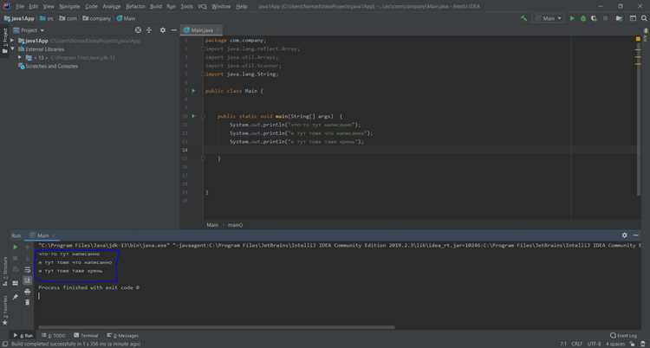Click the Project Structure icon in toolbar

tap(620, 18)
